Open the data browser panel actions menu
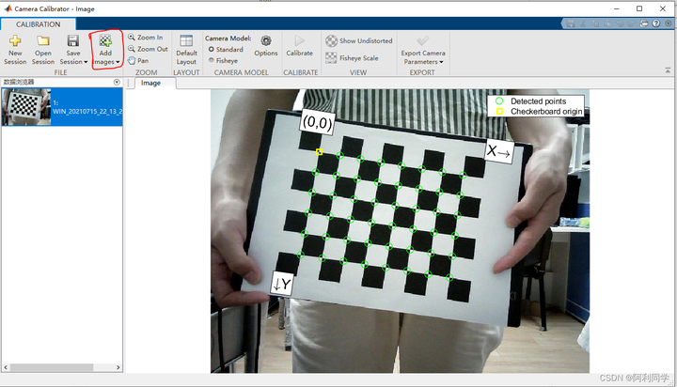 [x=117, y=82]
